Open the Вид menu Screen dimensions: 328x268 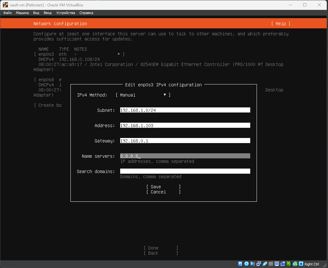[x=36, y=13]
